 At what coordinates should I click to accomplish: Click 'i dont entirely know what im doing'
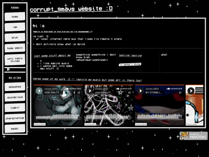[x=59, y=44]
